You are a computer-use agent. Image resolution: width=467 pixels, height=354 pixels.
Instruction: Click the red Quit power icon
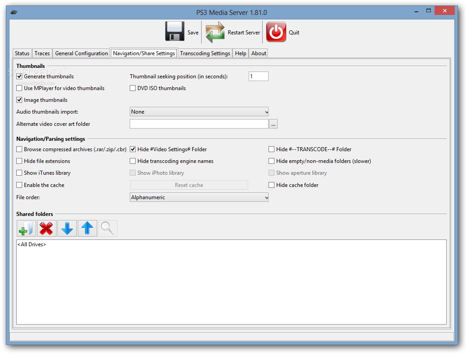[x=276, y=32]
